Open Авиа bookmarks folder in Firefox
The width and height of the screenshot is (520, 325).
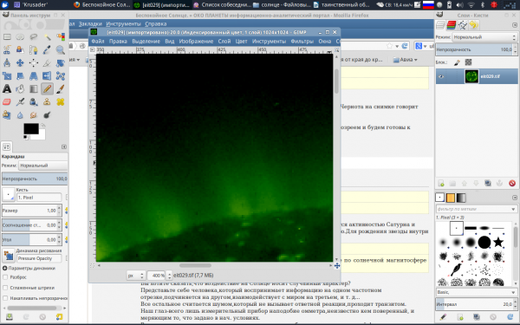pyautogui.click(x=406, y=60)
